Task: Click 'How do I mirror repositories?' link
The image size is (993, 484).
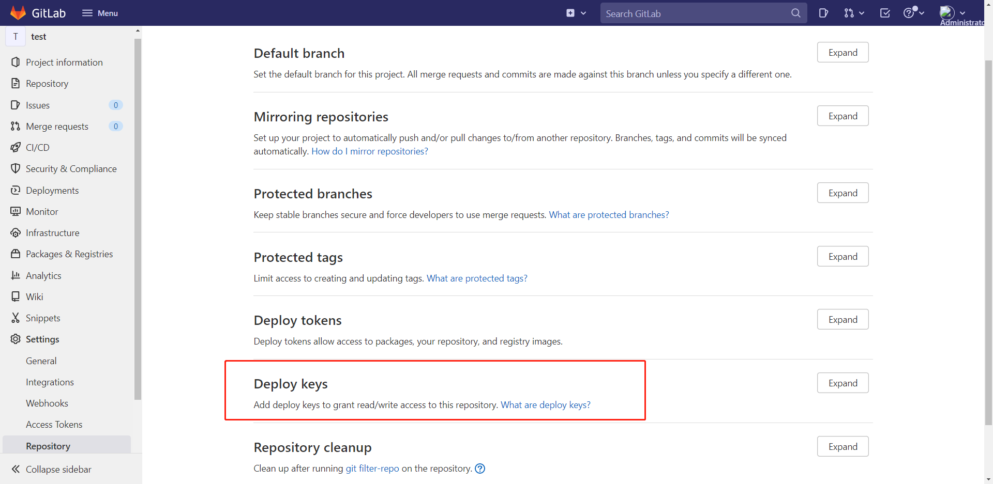Action: (x=369, y=151)
